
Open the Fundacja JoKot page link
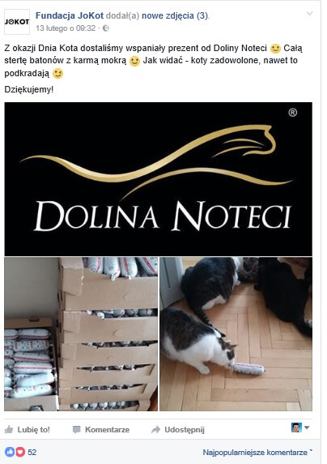[70, 15]
